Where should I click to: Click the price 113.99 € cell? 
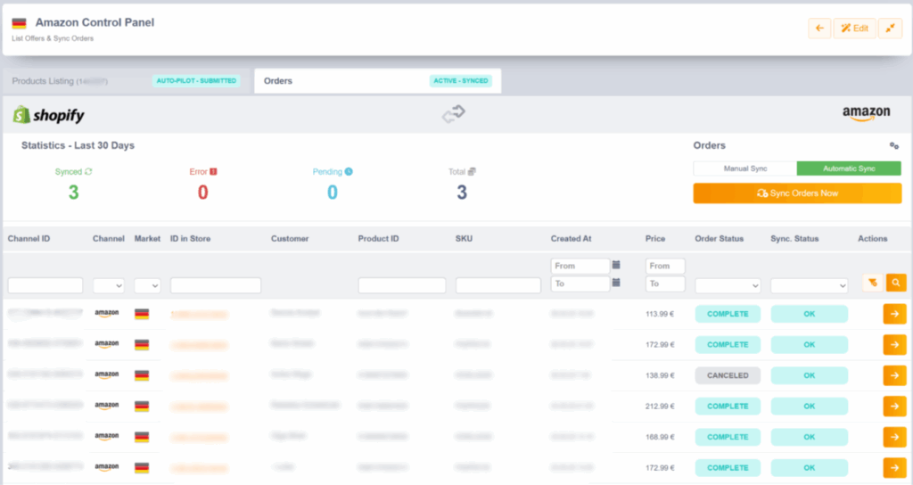(660, 314)
